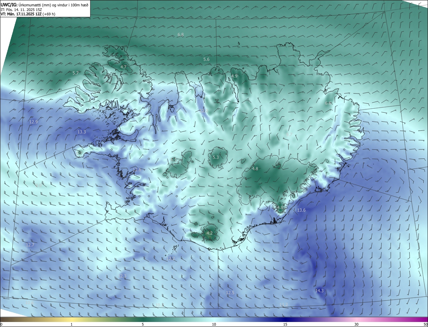This screenshot has width=428, height=327.
Task: Click the 'UWC/IG: Úrkomumætti (mm)' title line
Action: 44,5
